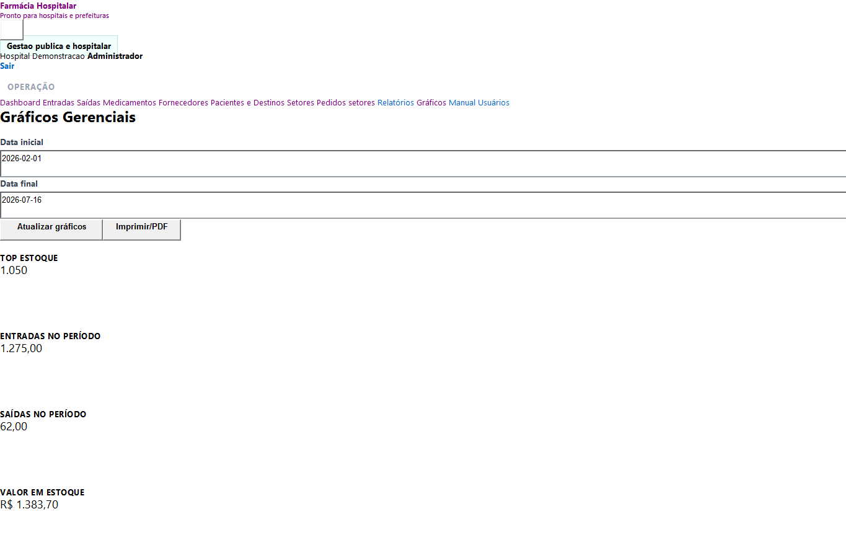Image resolution: width=846 pixels, height=558 pixels.
Task: Open Pedidos setores page
Action: 346,103
